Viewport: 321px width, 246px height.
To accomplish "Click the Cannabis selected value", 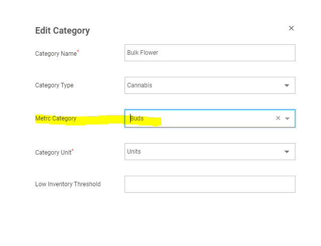I will (140, 85).
